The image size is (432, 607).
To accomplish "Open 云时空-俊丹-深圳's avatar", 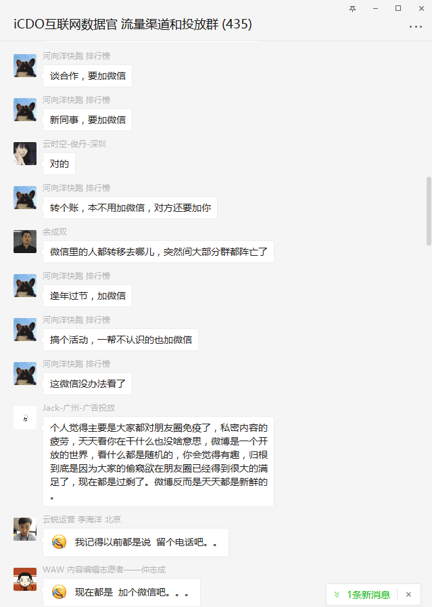I will coord(25,154).
